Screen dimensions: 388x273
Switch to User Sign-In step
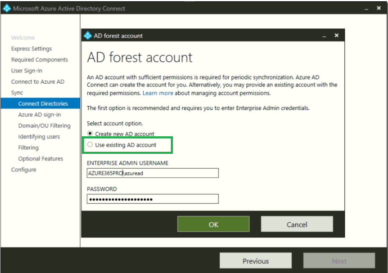(x=27, y=71)
